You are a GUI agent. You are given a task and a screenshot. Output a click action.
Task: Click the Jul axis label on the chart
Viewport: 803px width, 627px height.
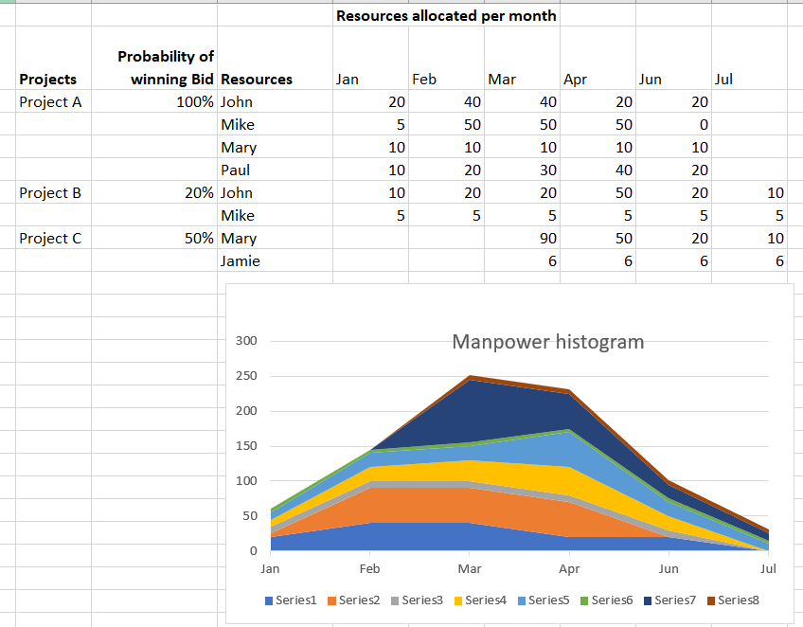[x=768, y=568]
